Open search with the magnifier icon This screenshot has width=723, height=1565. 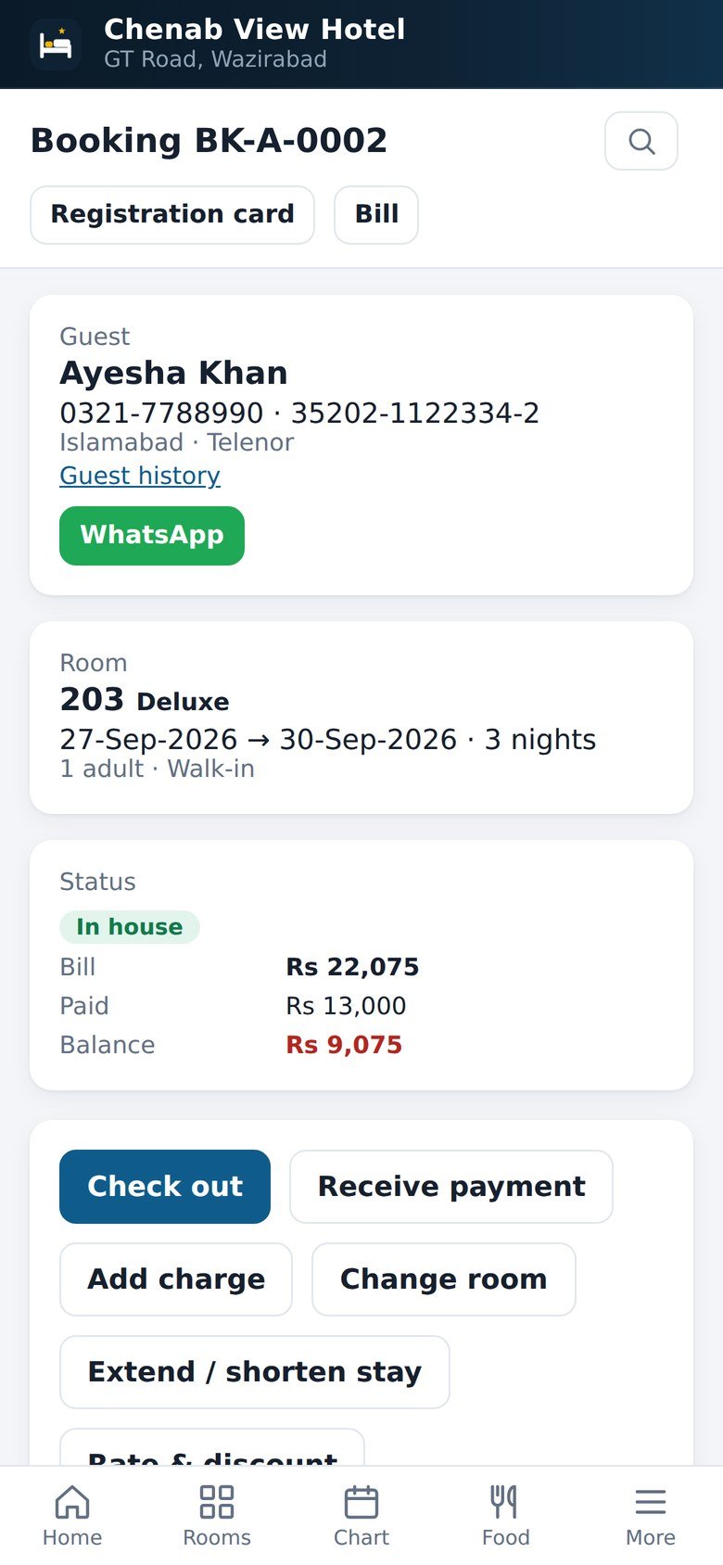coord(641,141)
